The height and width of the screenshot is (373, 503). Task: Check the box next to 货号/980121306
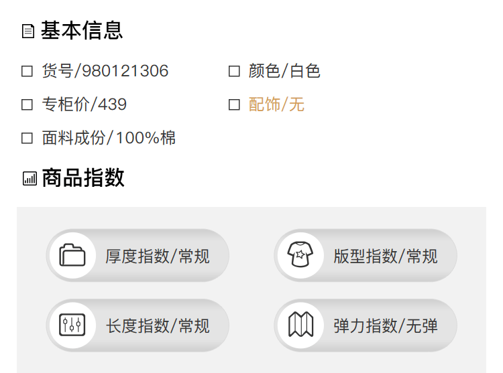tap(27, 71)
